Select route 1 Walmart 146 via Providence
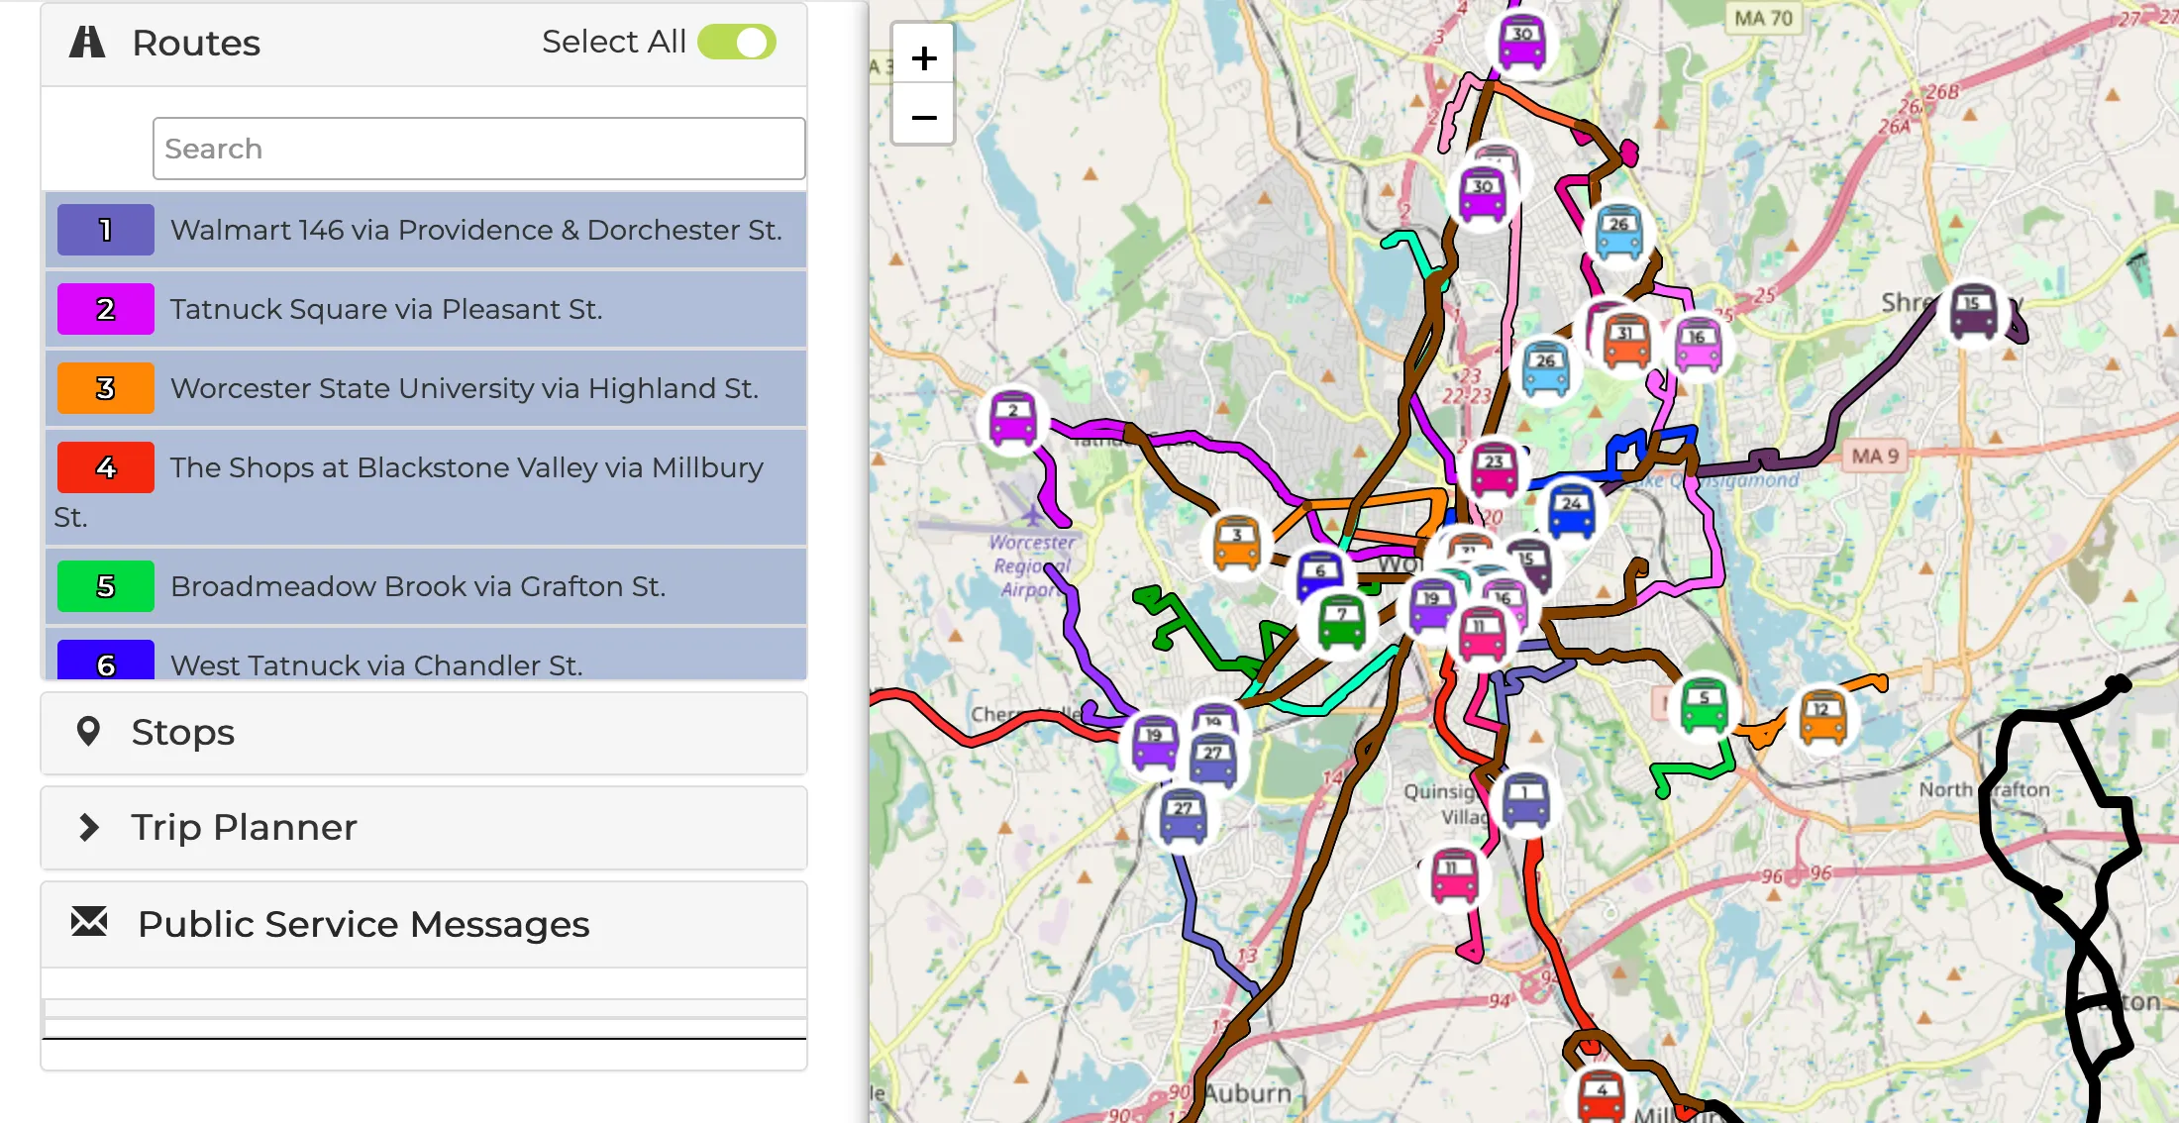 click(426, 230)
